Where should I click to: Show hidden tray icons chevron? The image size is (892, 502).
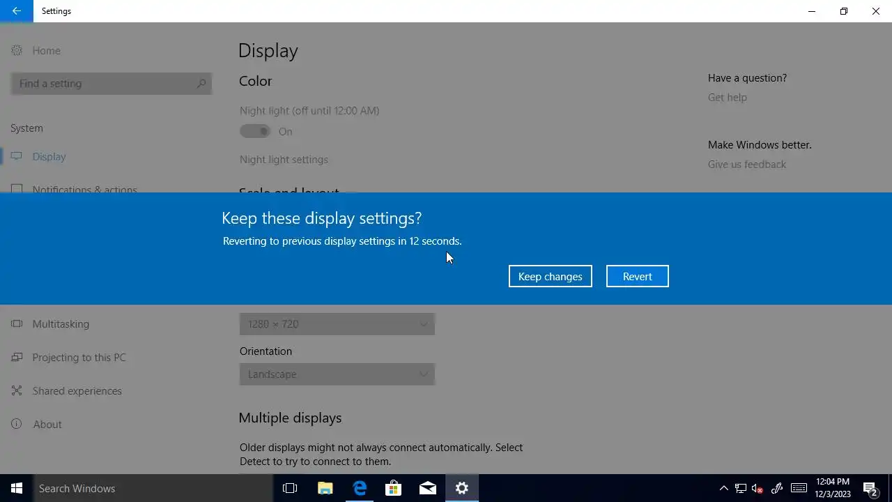coord(723,488)
